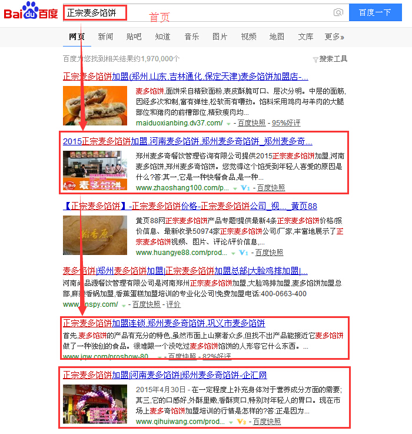Open result 麦多馅饼|郑州麦多馅饼加盟 title

point(185,271)
